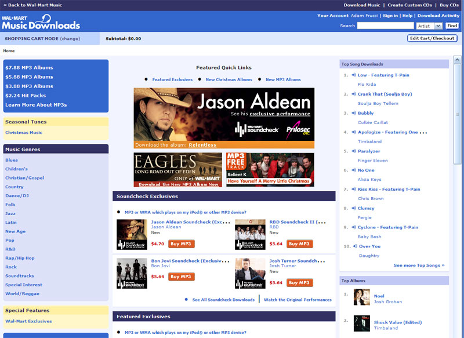Open Edit Cart/Checkout
464x338 pixels.
432,38
